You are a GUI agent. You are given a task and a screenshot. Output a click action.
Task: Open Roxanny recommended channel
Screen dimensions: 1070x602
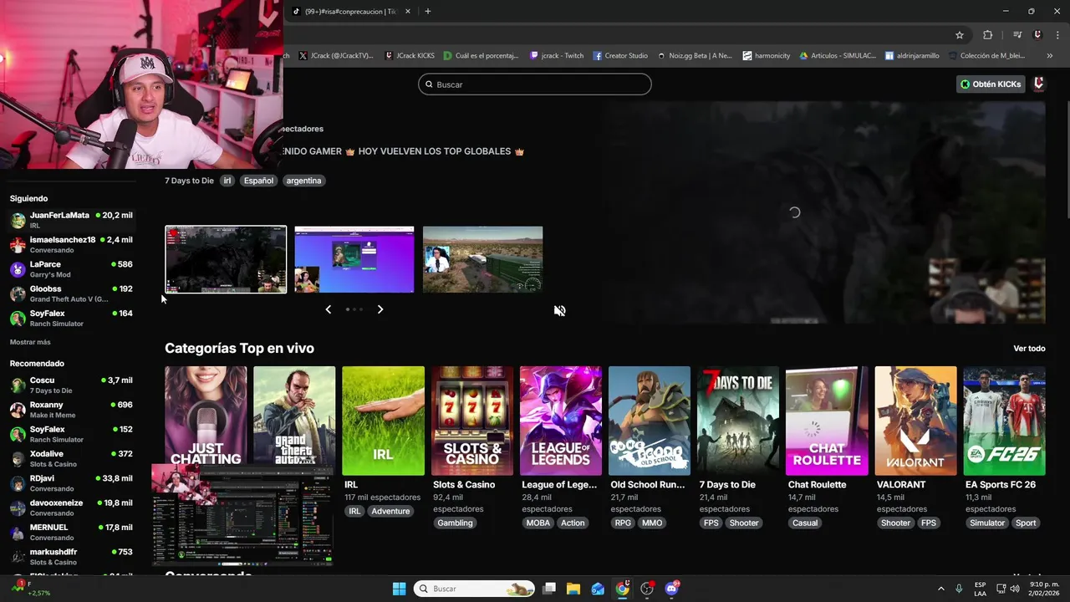point(71,410)
